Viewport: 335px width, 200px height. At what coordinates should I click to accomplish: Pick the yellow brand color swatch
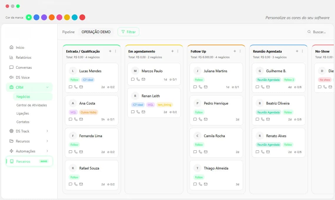point(67,17)
